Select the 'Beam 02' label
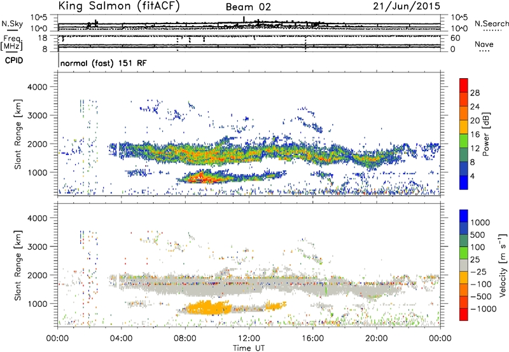This screenshot has width=509, height=352. [248, 7]
